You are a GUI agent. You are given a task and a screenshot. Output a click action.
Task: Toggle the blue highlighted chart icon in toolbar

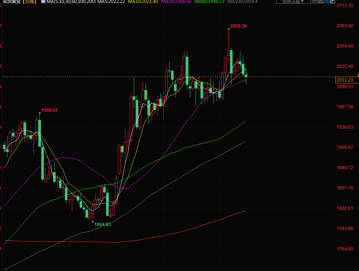pyautogui.click(x=327, y=1)
